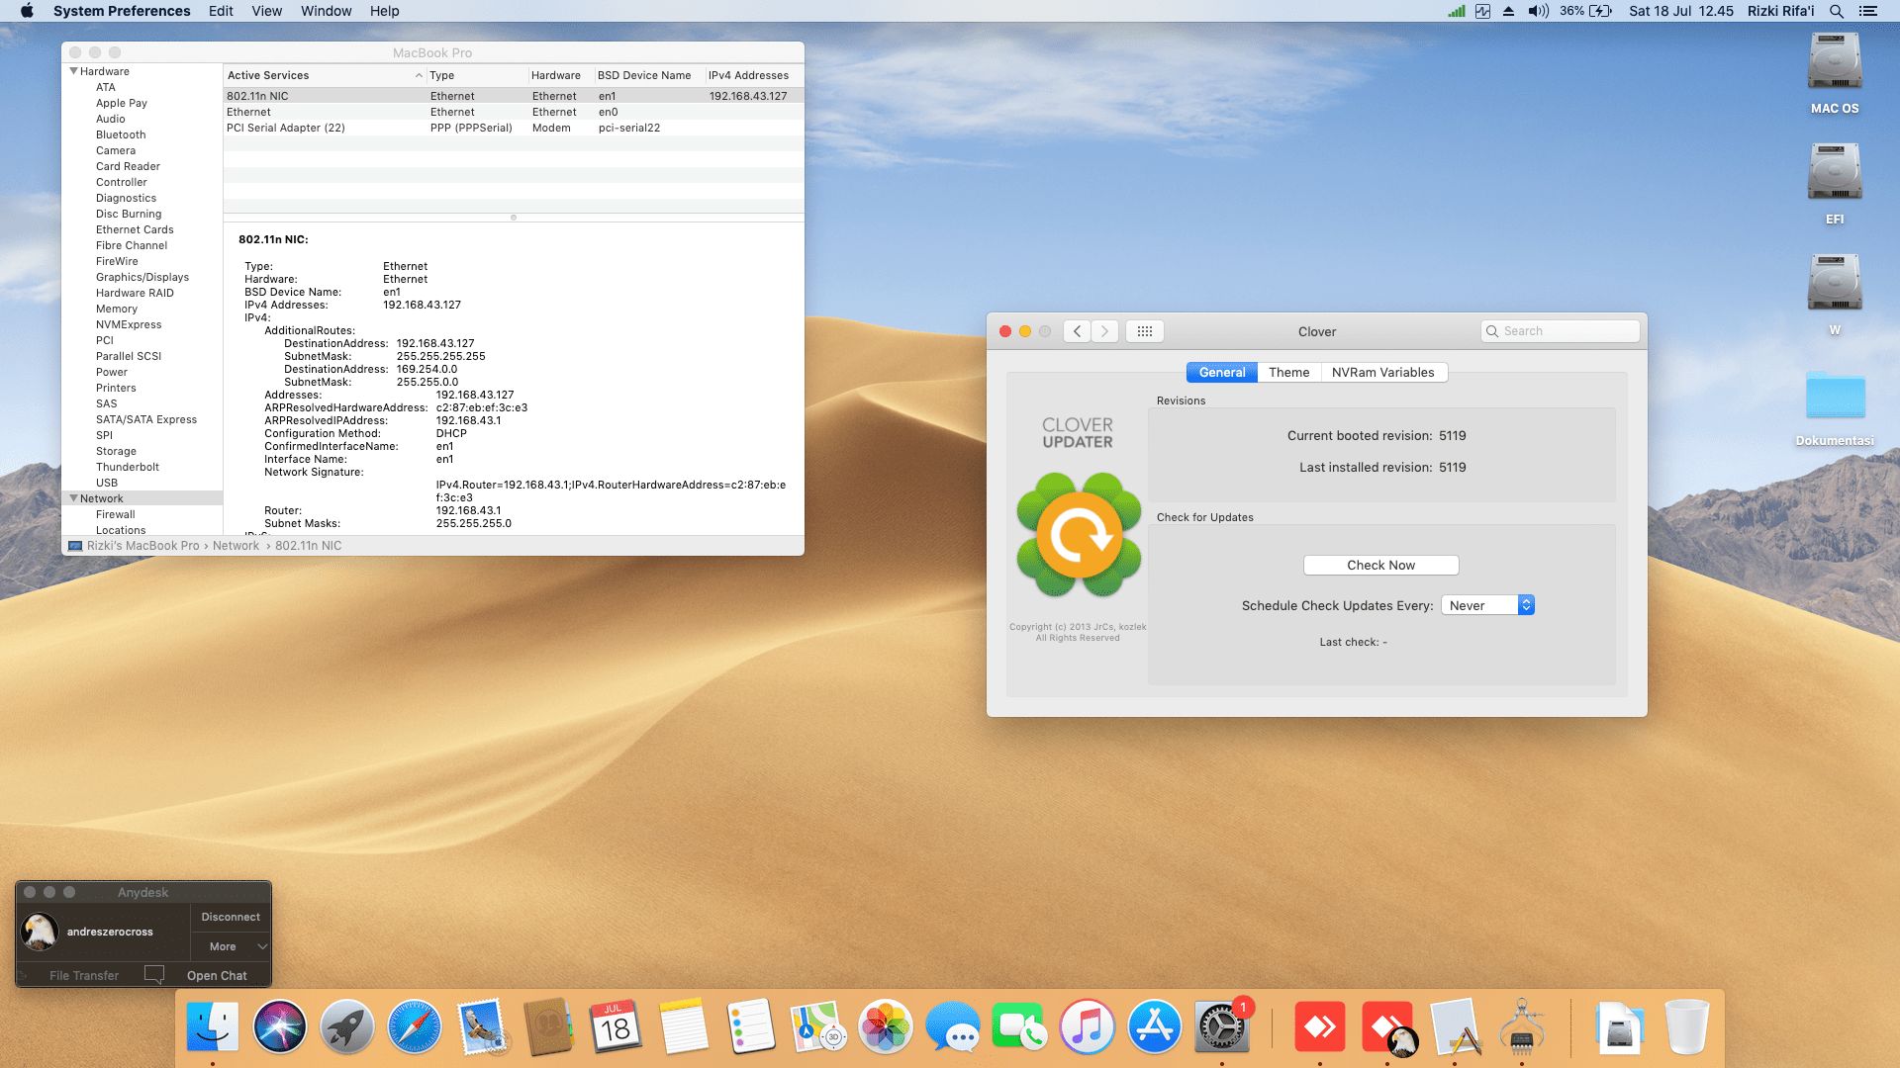
Task: Open System Preferences gear icon in dock
Action: tap(1221, 1027)
